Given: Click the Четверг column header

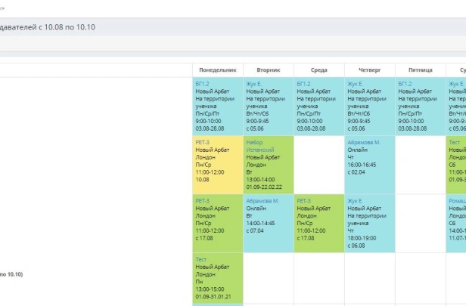Looking at the screenshot, I should tap(369, 70).
